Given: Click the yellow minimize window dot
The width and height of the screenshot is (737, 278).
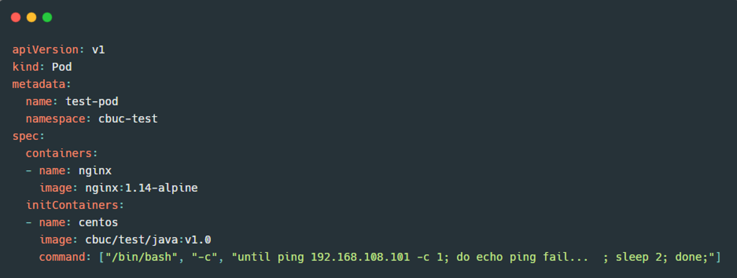Looking at the screenshot, I should pos(32,17).
